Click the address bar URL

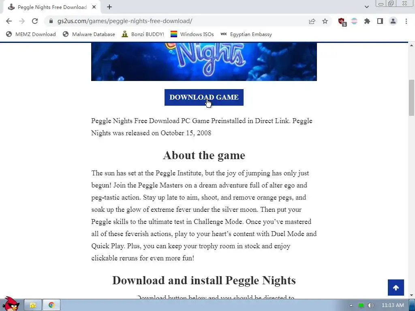click(125, 21)
